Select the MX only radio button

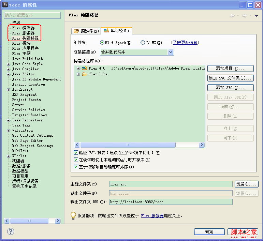143,43
